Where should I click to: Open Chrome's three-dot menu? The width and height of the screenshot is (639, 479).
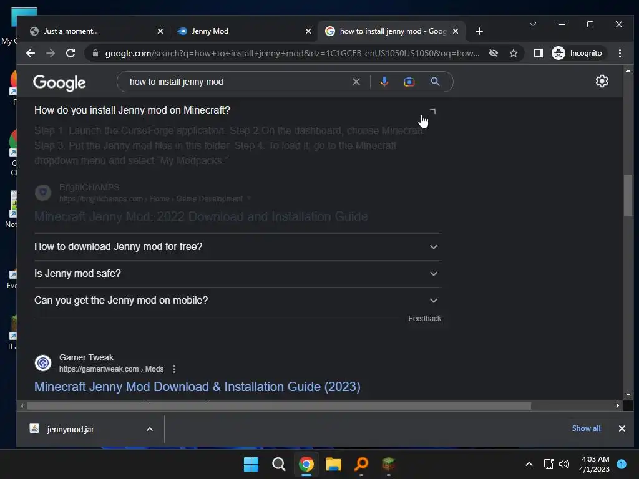point(620,53)
